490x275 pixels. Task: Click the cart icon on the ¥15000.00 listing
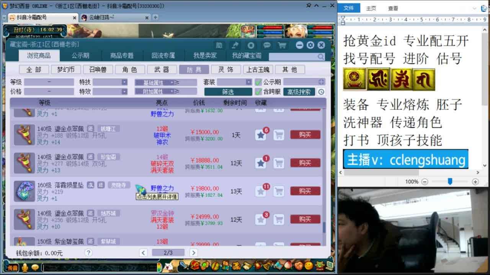pyautogui.click(x=279, y=135)
